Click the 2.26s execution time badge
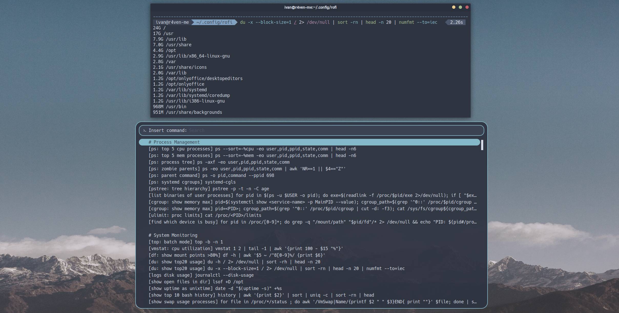The height and width of the screenshot is (313, 619). pyautogui.click(x=456, y=22)
